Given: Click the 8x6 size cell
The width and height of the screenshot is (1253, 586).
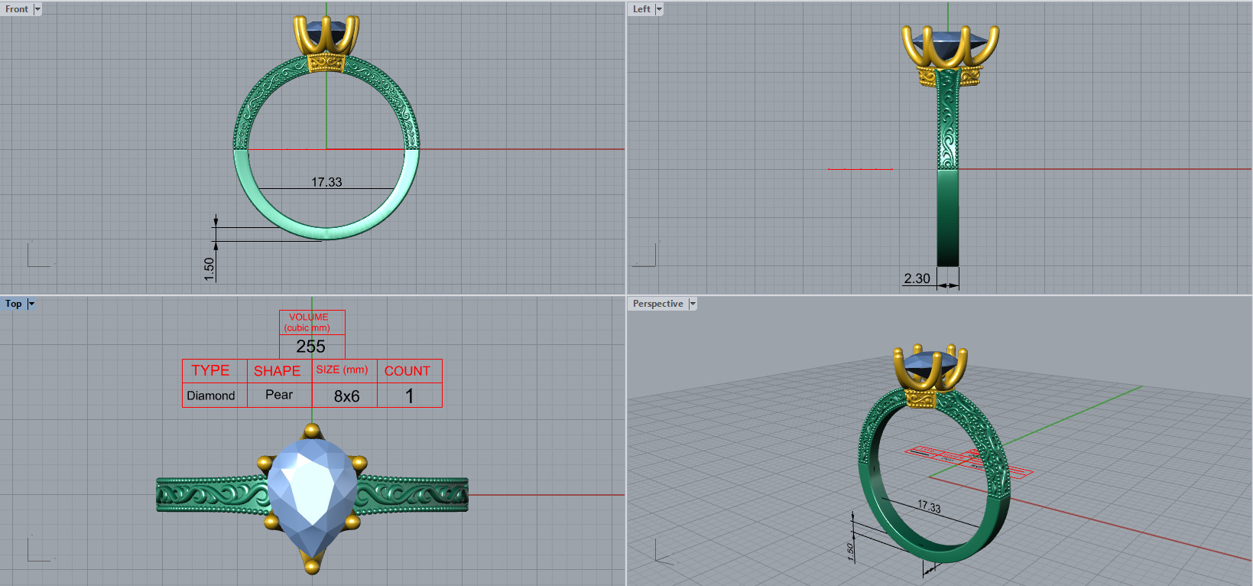Looking at the screenshot, I should tap(346, 396).
